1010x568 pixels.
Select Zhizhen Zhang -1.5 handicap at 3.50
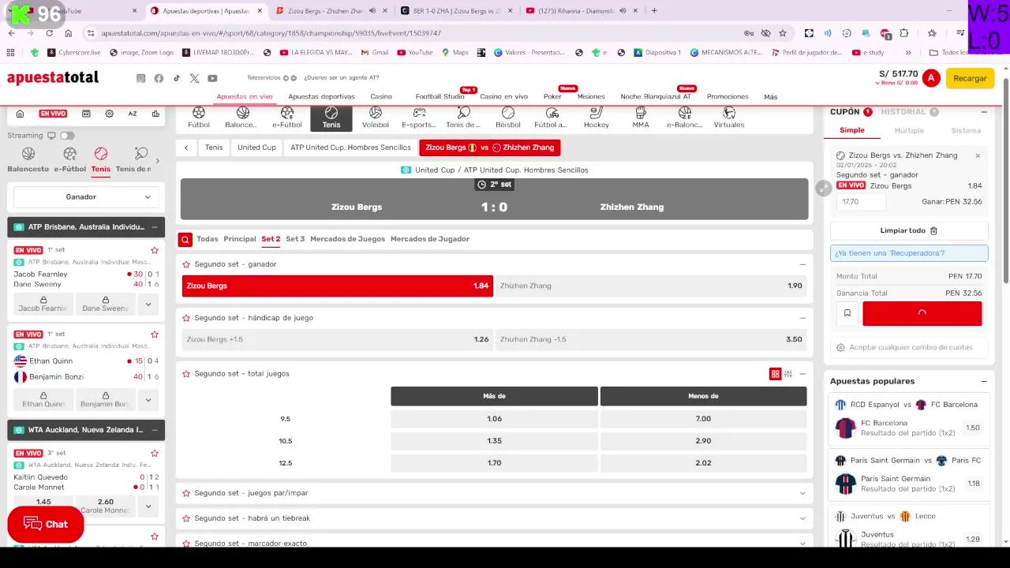click(x=652, y=339)
